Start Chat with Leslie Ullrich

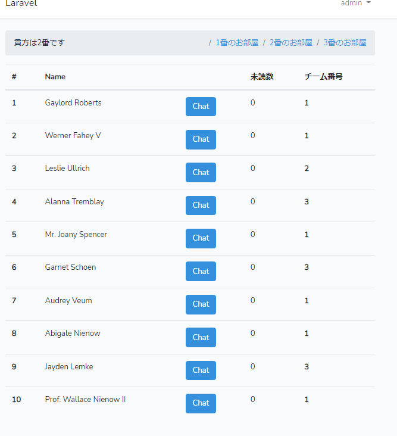pos(201,172)
